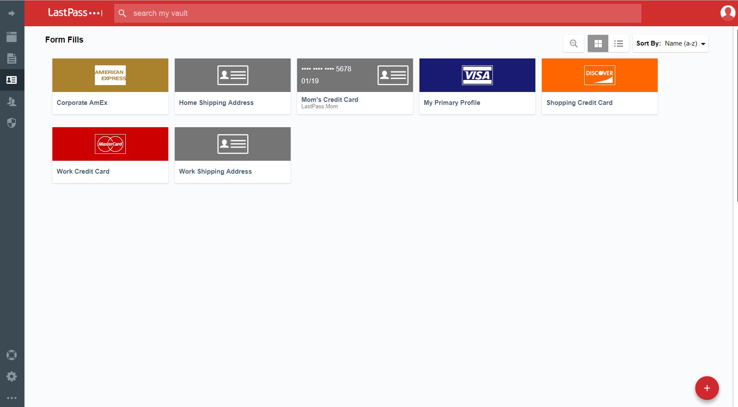Open Shopping Credit Card label
Screen dimensions: 738x407
coord(580,103)
